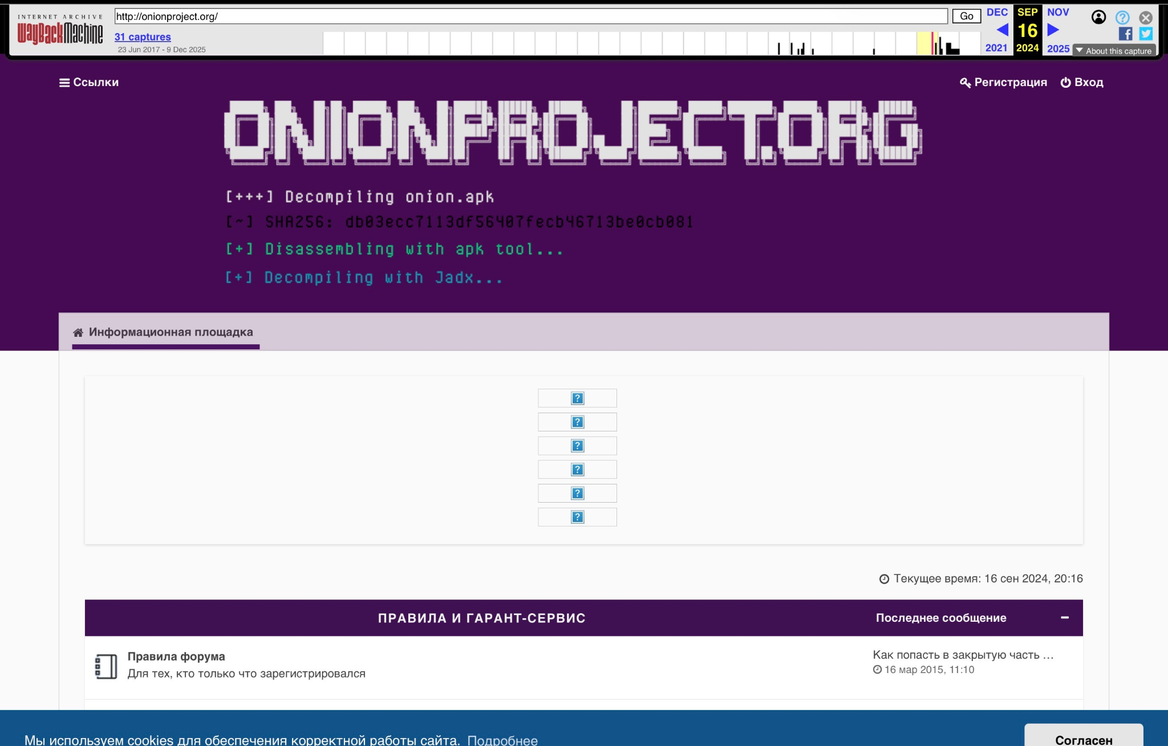This screenshot has width=1168, height=746.
Task: Click the ONIONPROJECT.ORG logo banner
Action: (x=573, y=133)
